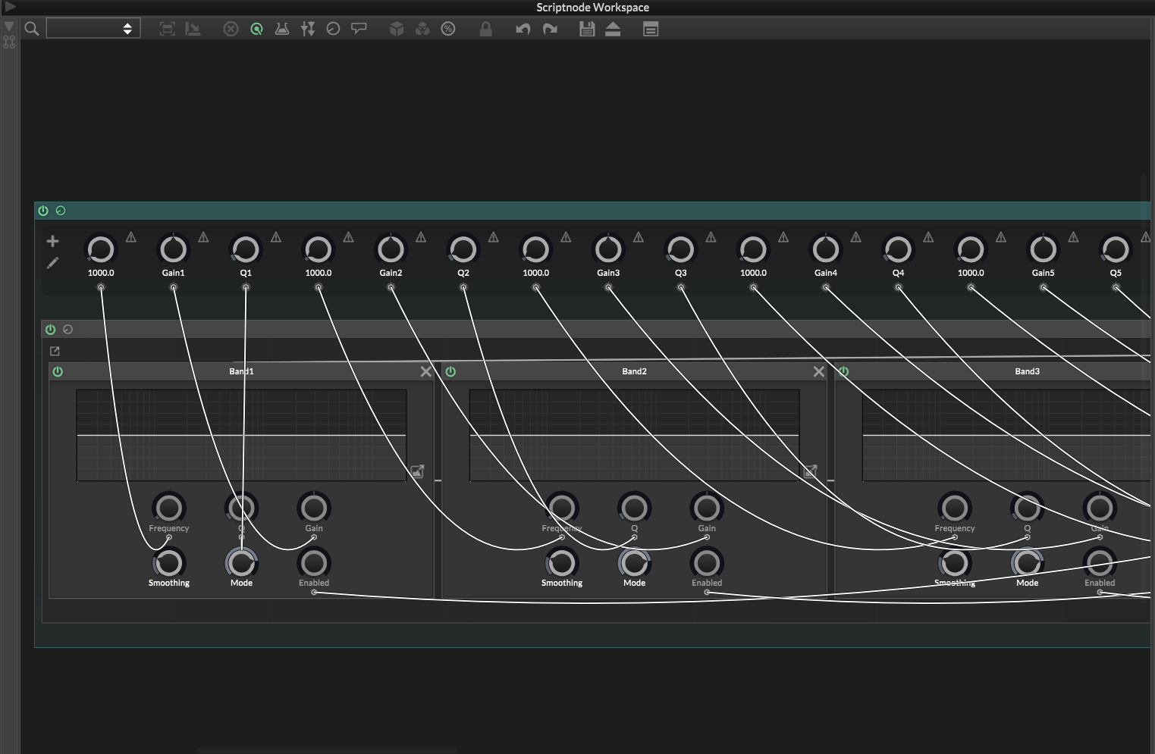Image resolution: width=1155 pixels, height=754 pixels.
Task: Click Band2 Smoothing knob
Action: pos(562,563)
